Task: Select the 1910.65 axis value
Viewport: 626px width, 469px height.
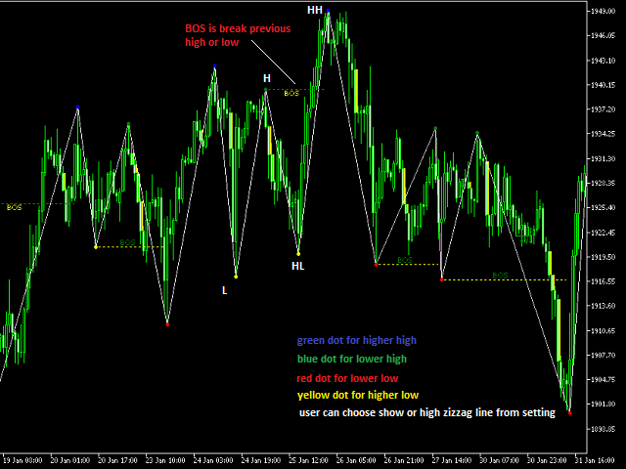Action: pos(604,330)
